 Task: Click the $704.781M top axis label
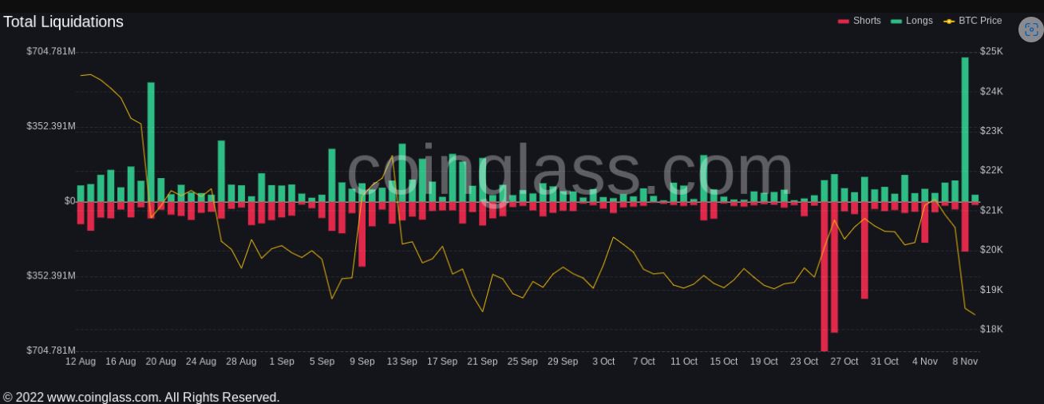pos(51,51)
